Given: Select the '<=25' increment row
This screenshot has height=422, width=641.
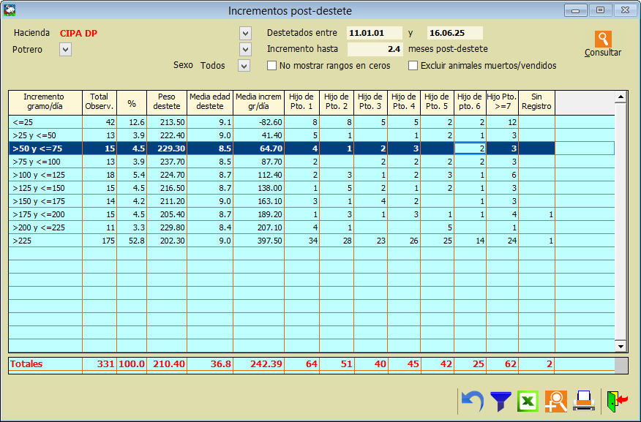Looking at the screenshot, I should tap(44, 121).
